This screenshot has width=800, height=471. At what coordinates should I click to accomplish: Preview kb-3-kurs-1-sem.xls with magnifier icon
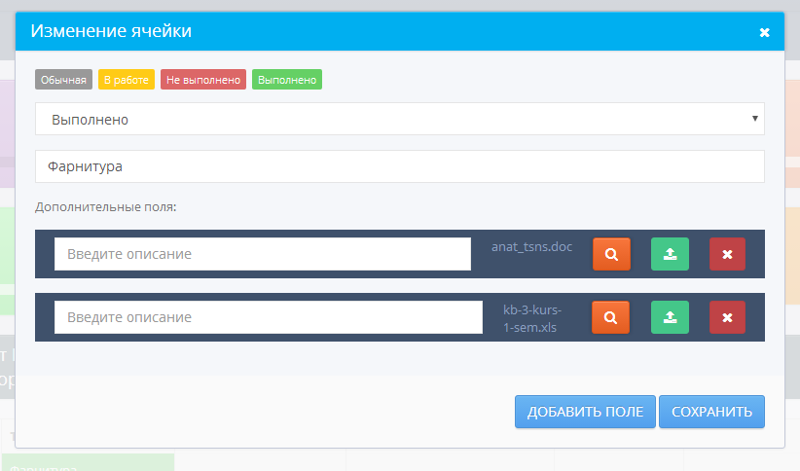coord(610,317)
